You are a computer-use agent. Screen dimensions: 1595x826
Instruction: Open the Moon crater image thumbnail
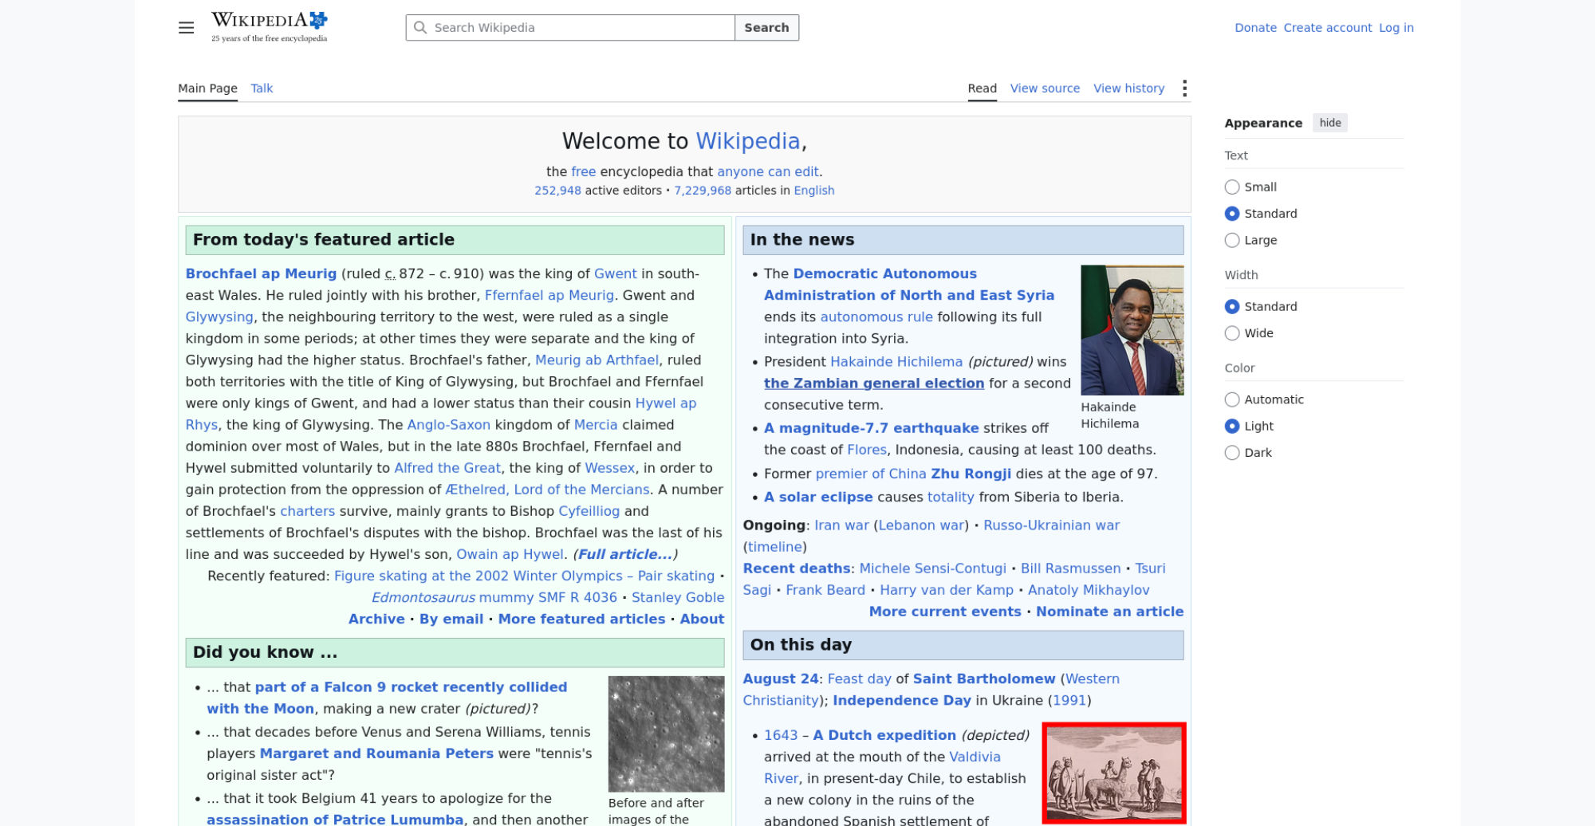point(666,734)
